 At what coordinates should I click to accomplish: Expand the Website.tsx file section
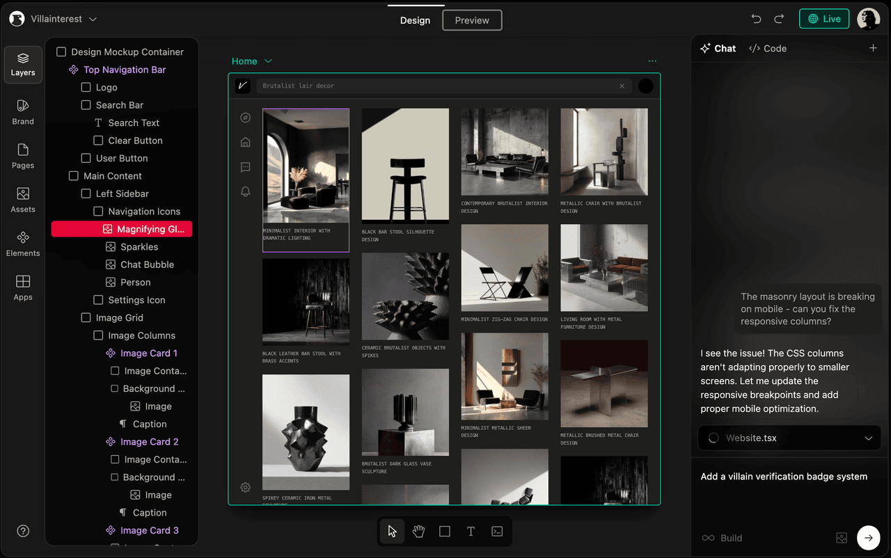(868, 438)
